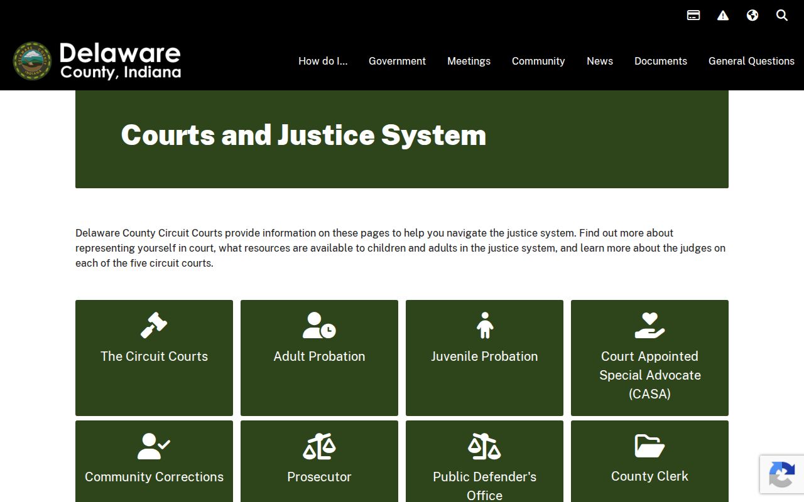The height and width of the screenshot is (502, 804).
Task: Click the Delaware County seal logo
Action: 32,61
